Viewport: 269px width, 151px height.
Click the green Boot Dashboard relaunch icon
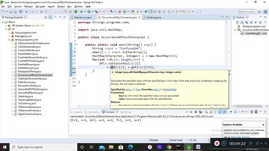[76, 11]
